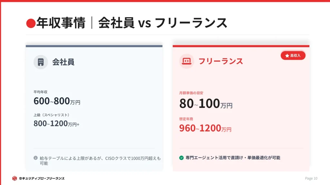330x185 pixels.
Task: Click the 600~800万円 average salary figure
Action: (57, 101)
